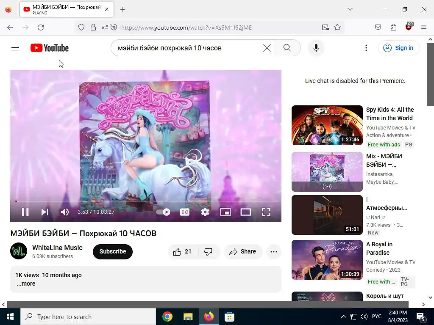Open Windows Start menu

[x=10, y=317]
